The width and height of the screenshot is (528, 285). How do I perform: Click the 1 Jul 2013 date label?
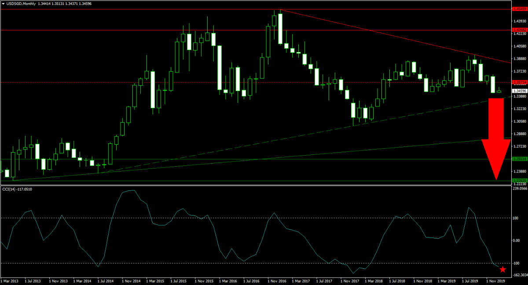[x=32, y=281]
